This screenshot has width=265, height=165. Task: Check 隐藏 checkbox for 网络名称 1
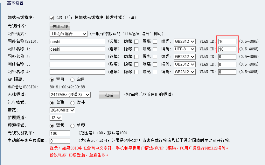[x=136, y=49]
